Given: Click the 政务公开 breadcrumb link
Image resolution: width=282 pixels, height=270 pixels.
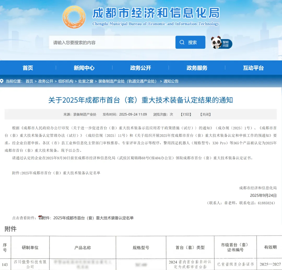Looking at the screenshot, I should (x=46, y=81).
